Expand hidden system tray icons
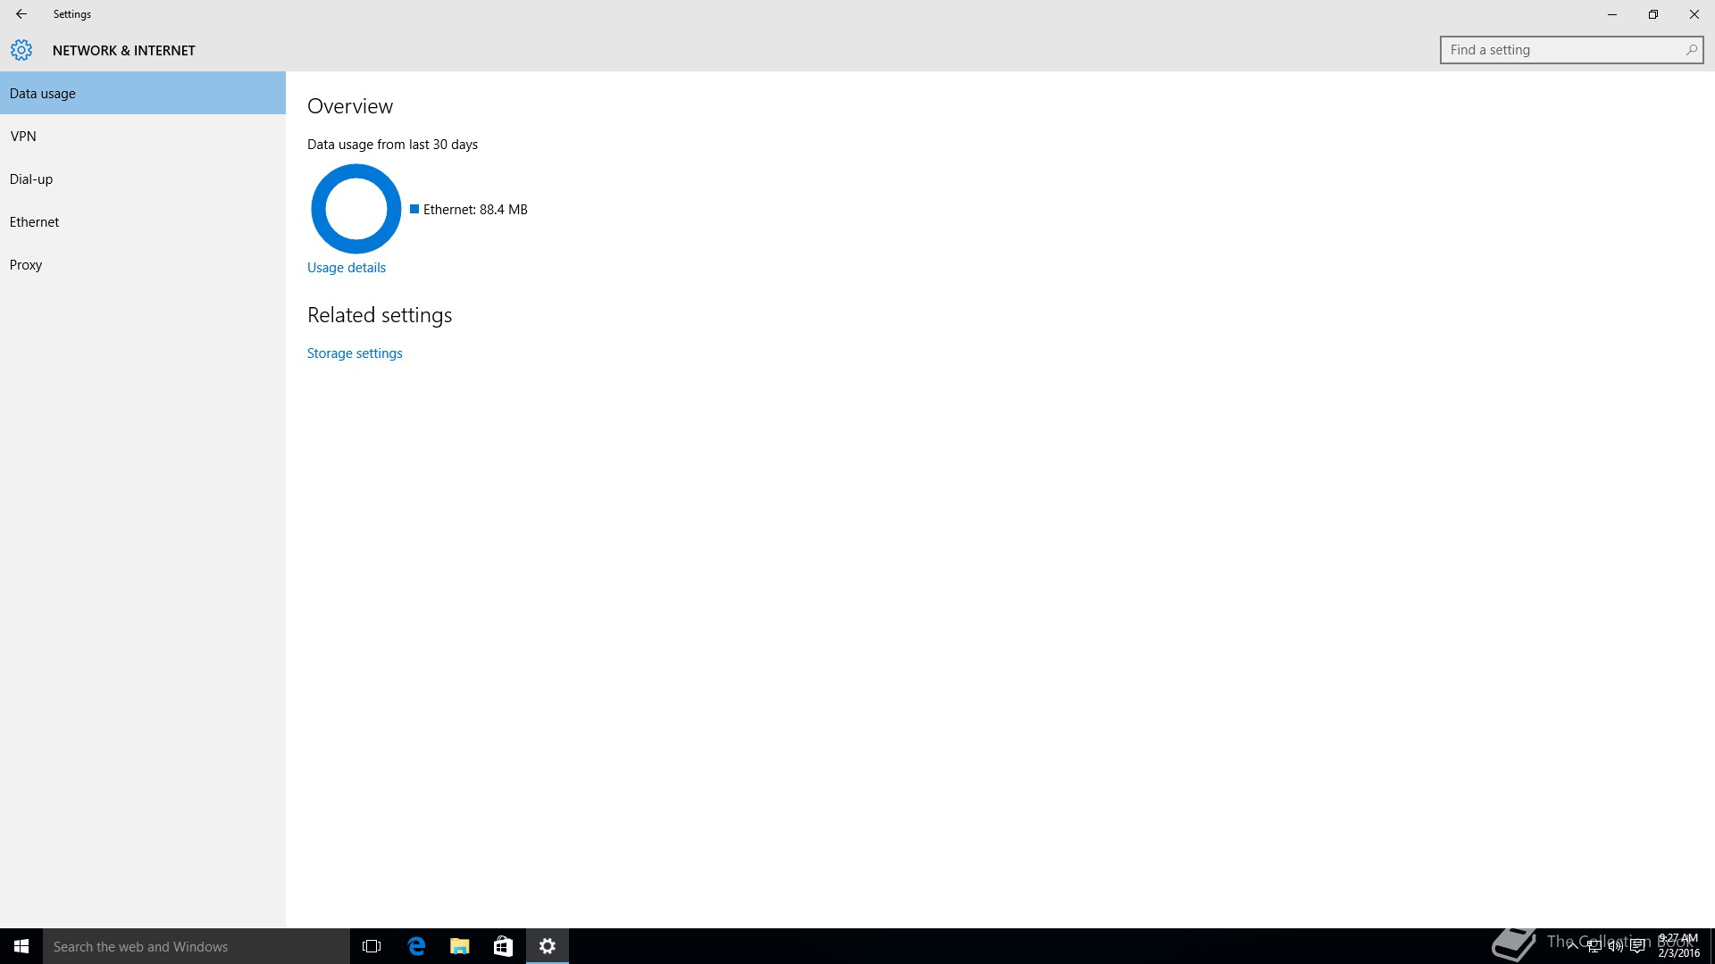This screenshot has width=1715, height=964. pos(1573,946)
